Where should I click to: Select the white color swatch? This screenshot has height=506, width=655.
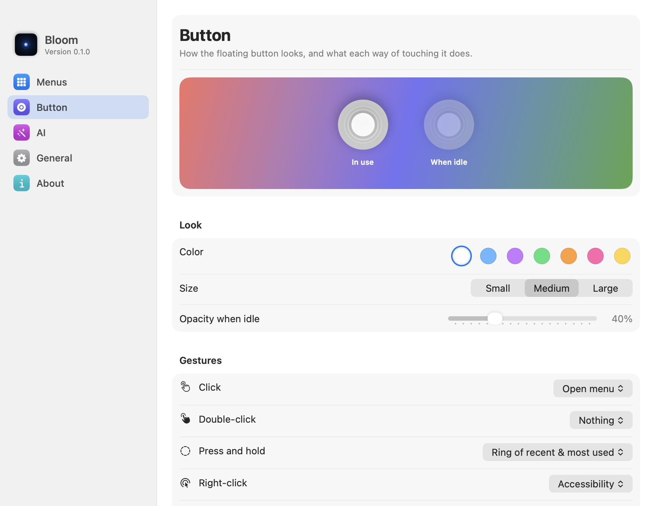pos(461,256)
